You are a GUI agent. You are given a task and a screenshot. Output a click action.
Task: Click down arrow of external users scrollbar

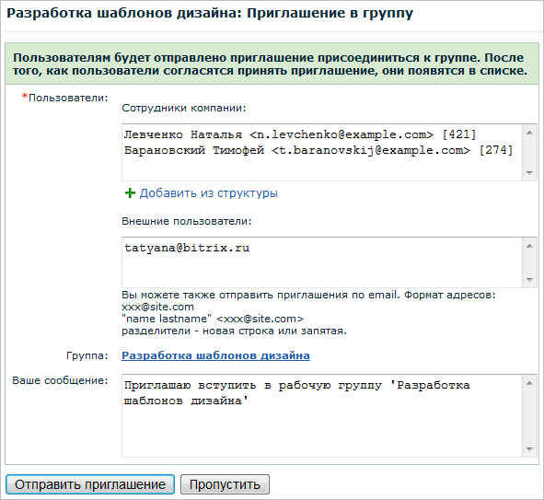pos(529,279)
